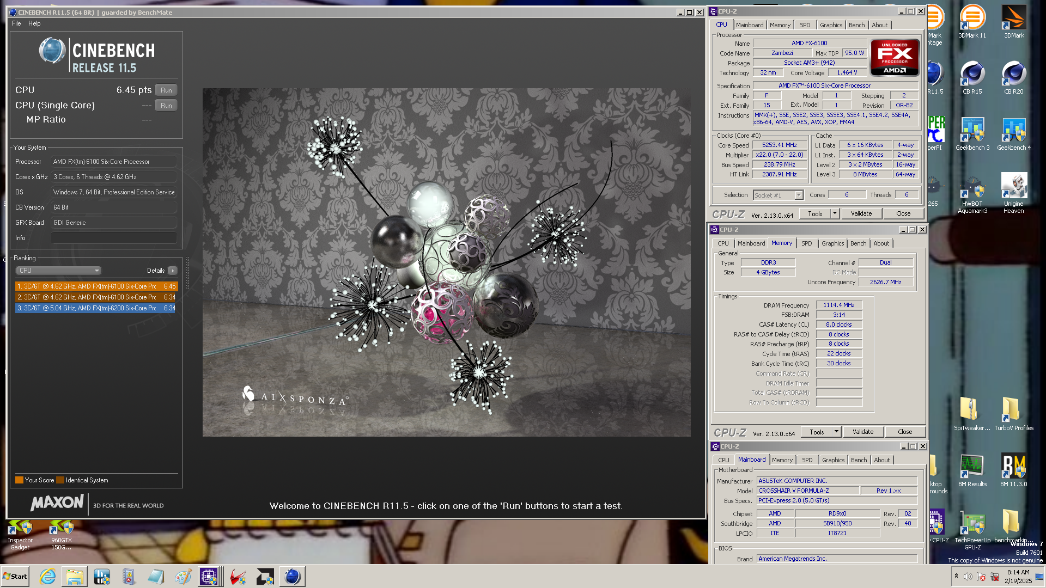Click the AMD FX processor logo

(895, 58)
